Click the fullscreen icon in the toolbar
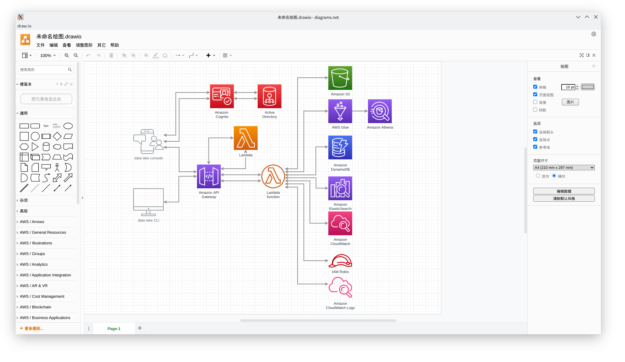The width and height of the screenshot is (625, 362). 581,55
